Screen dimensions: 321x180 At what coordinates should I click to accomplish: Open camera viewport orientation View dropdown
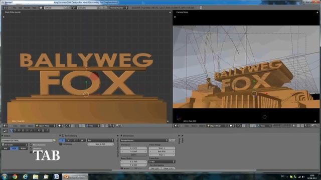point(265,125)
